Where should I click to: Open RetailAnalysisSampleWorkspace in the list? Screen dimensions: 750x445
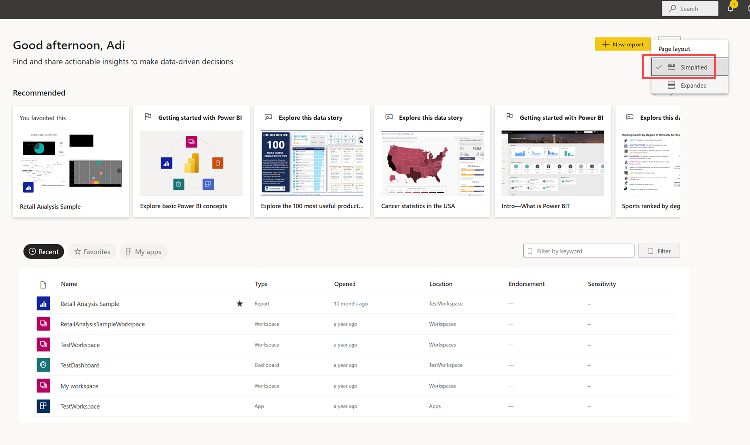point(103,324)
